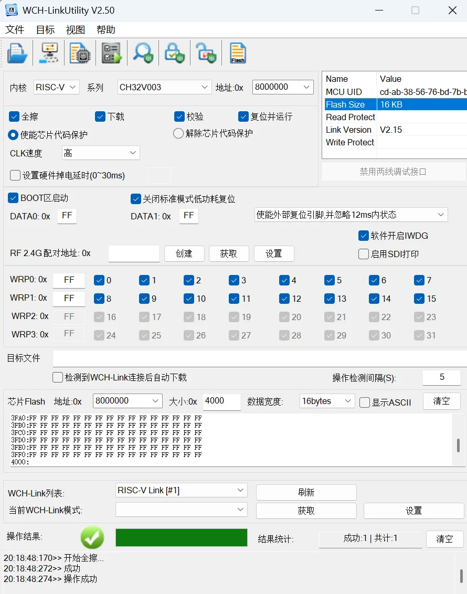Open the 文件 menu
Image resolution: width=467 pixels, height=594 pixels.
click(15, 29)
